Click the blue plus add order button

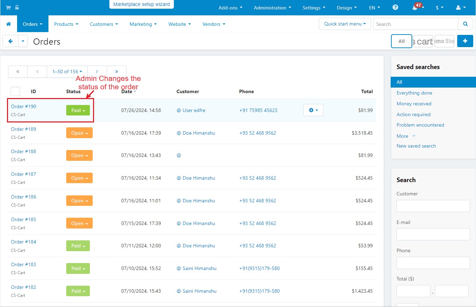[x=465, y=41]
